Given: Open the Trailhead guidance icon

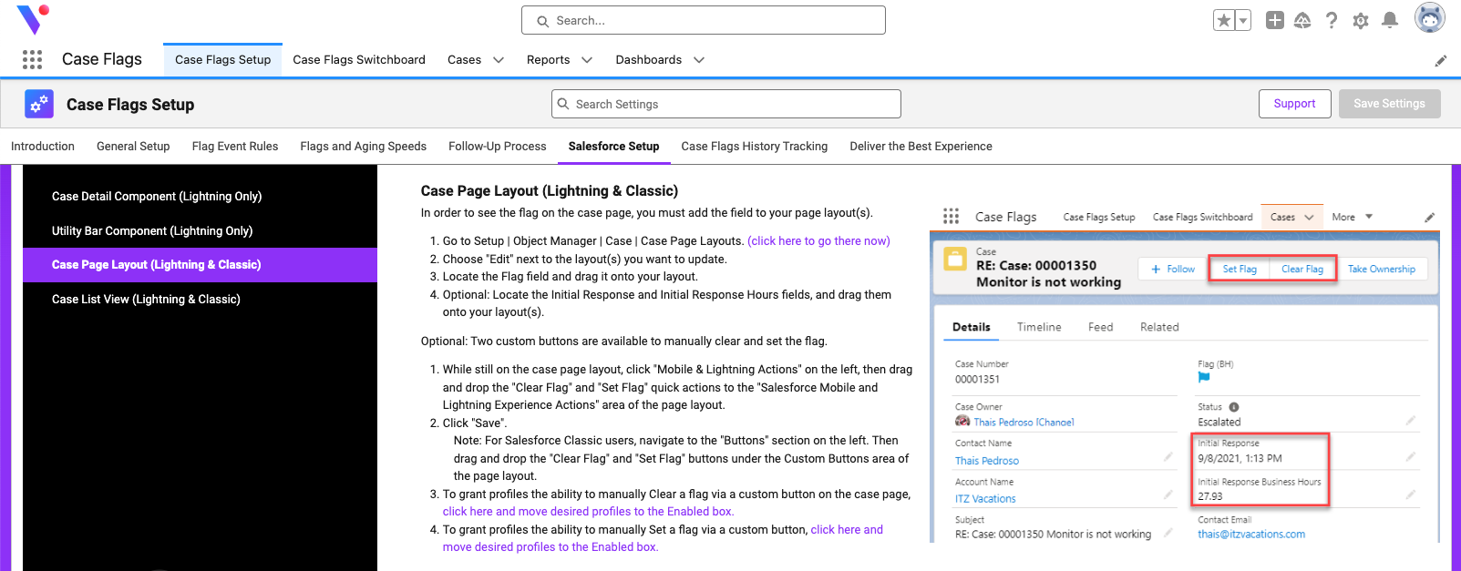Looking at the screenshot, I should click(x=1302, y=20).
